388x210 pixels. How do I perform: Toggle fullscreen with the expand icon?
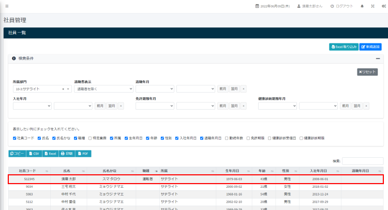point(372,6)
